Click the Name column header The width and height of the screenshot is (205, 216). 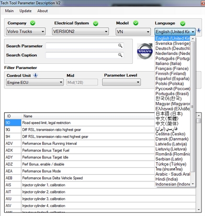click(x=88, y=116)
